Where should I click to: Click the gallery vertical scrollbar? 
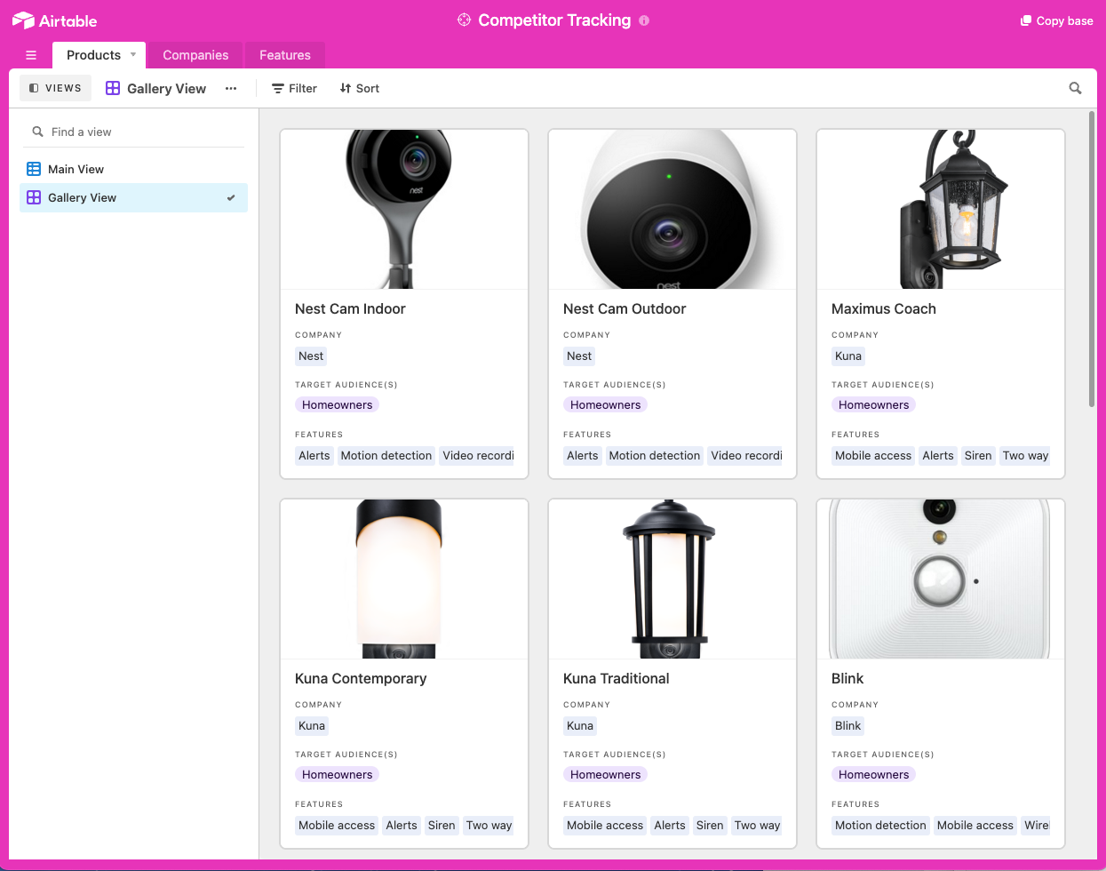click(x=1092, y=260)
